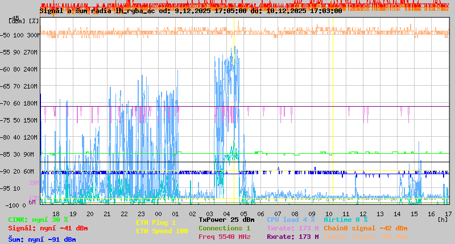The height and width of the screenshot is (244, 455).
Task: Click the graph title text
Action: click(191, 11)
